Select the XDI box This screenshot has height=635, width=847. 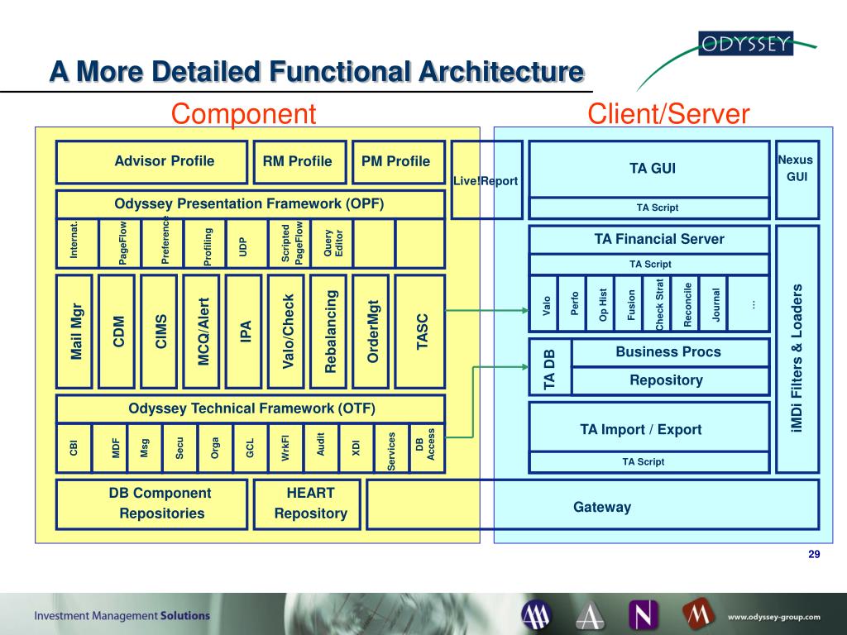click(357, 448)
